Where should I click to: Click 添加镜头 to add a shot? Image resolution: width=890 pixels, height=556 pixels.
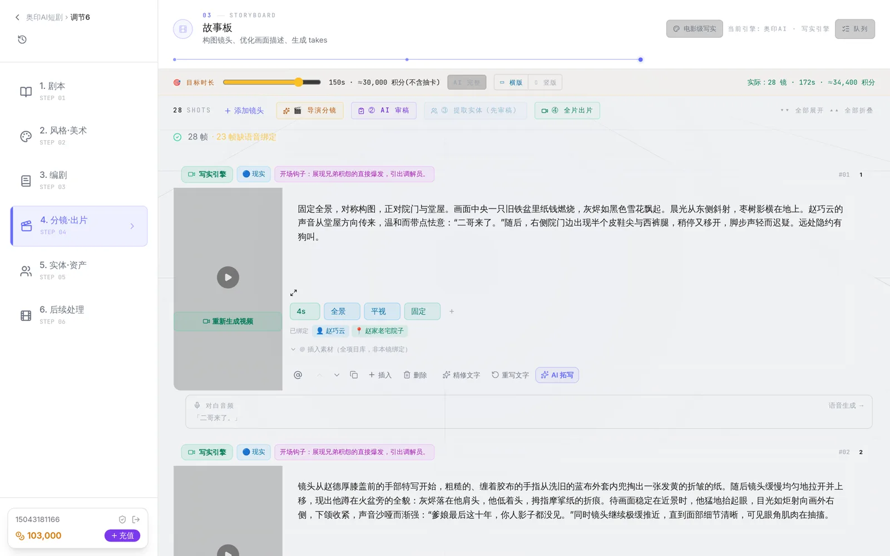click(x=244, y=111)
